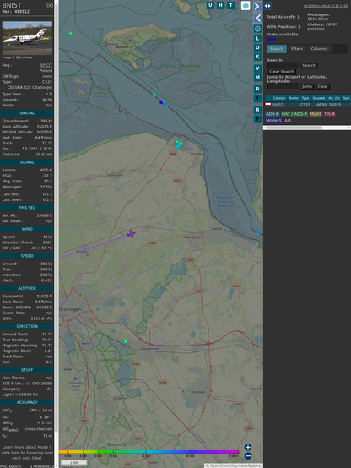Click the O map control button

257,48
